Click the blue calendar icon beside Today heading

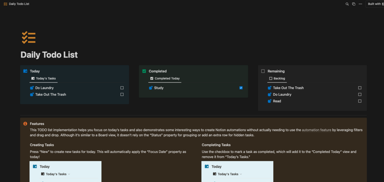point(25,71)
